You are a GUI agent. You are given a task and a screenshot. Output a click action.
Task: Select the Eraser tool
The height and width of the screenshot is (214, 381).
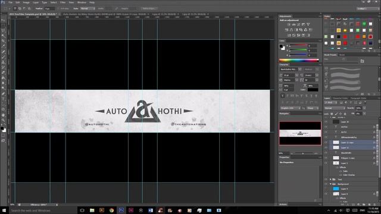(x=3, y=73)
